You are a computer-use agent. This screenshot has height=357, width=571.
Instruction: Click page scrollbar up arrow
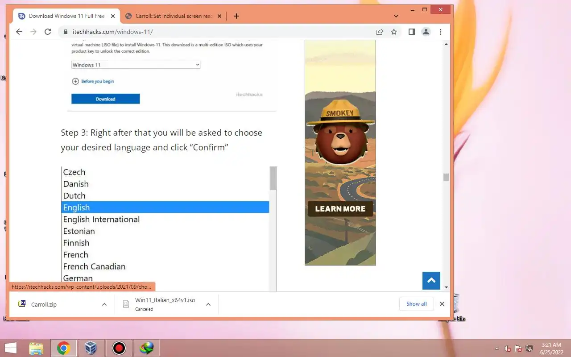446,44
